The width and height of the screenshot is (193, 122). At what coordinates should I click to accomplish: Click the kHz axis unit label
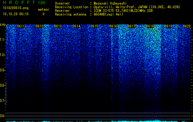3,25
